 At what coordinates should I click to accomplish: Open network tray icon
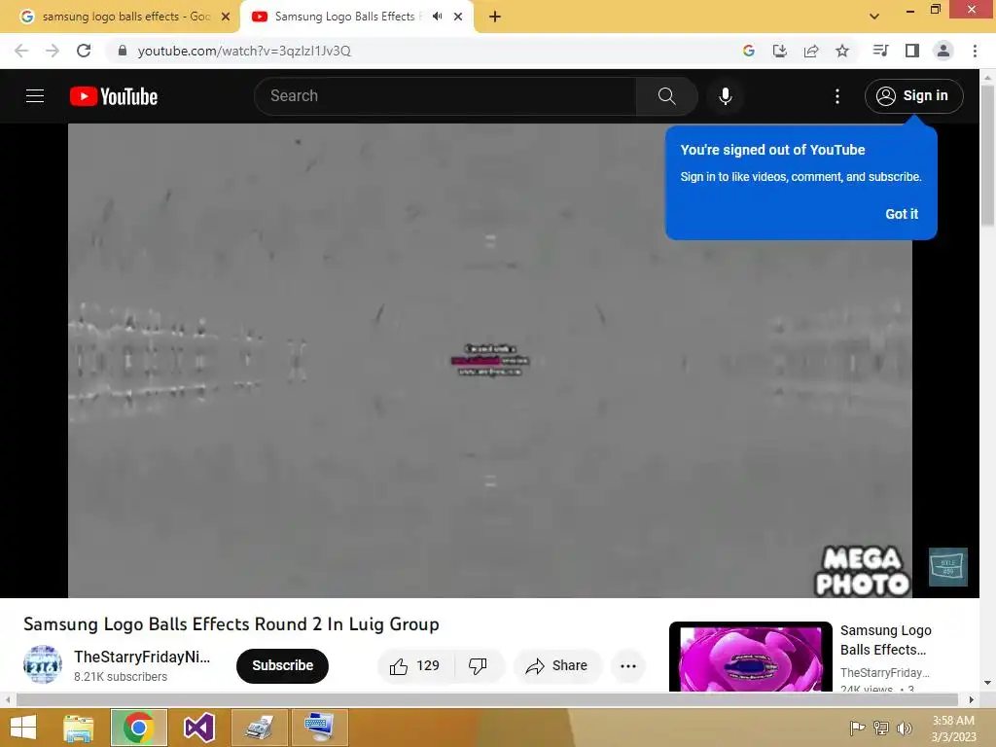[880, 728]
